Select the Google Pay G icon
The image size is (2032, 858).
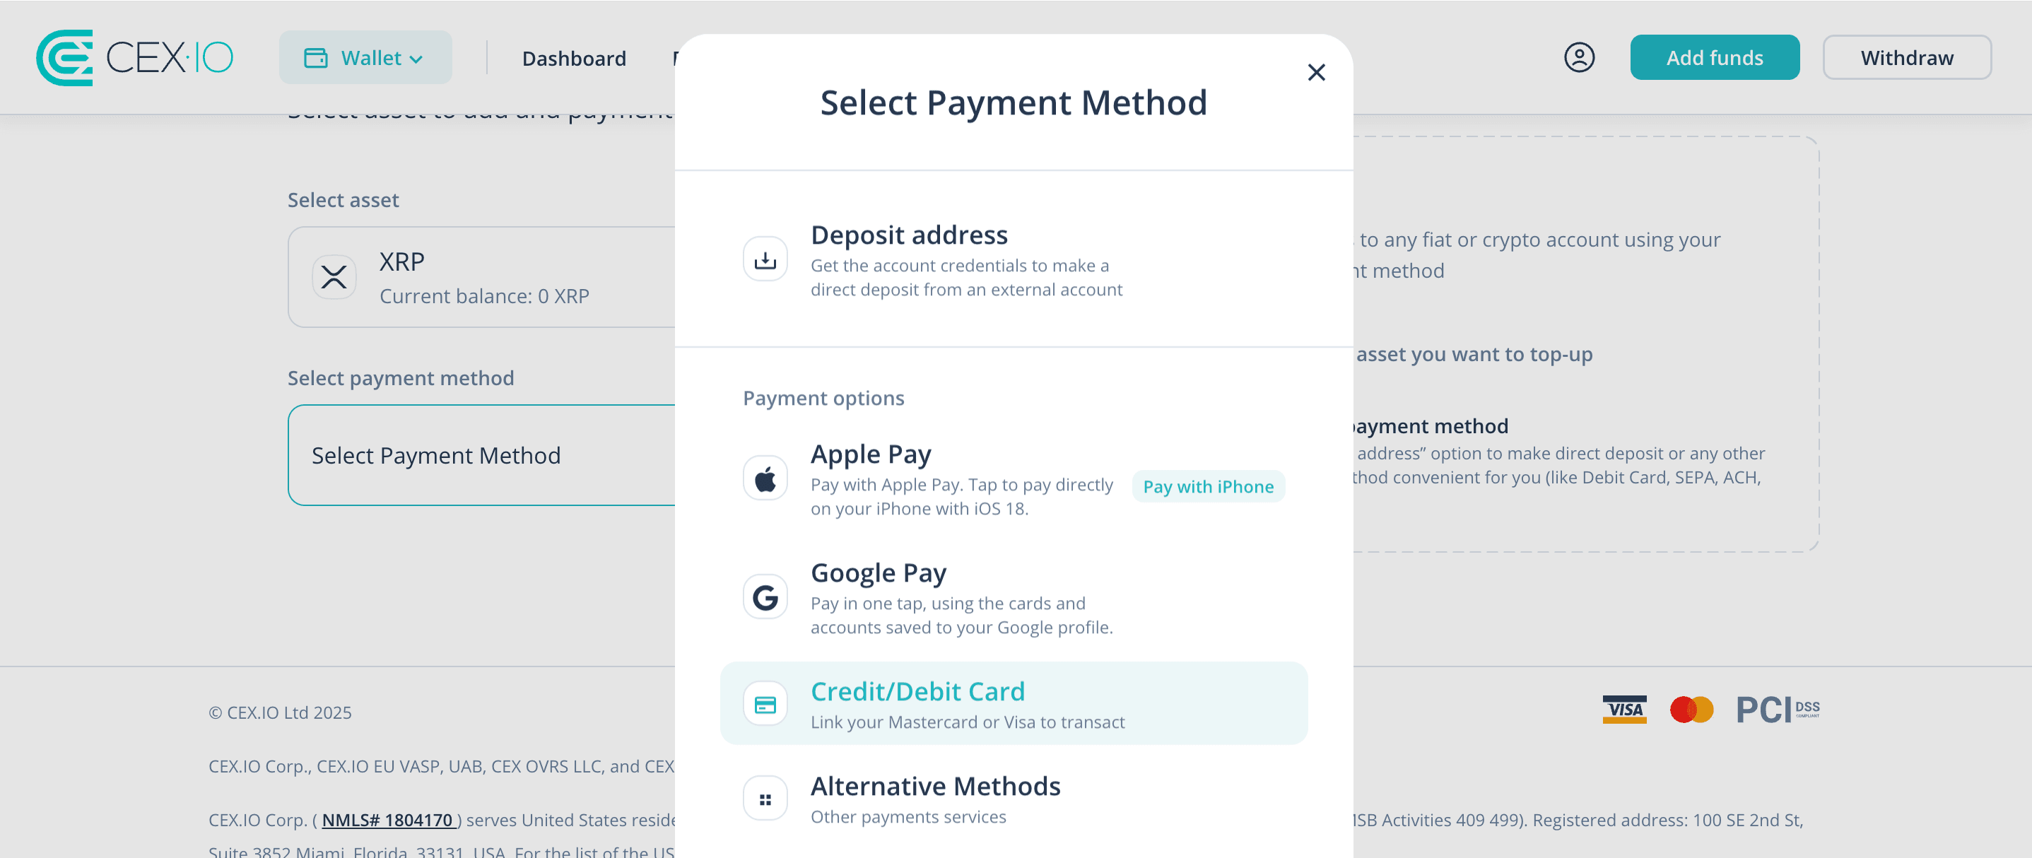pyautogui.click(x=765, y=597)
